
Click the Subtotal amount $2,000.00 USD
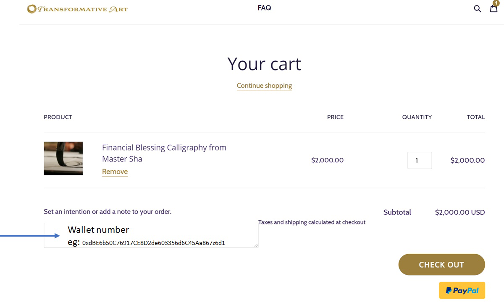coord(460,212)
